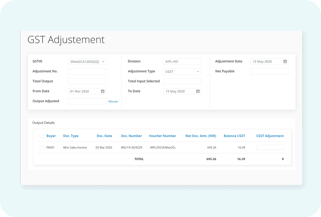This screenshot has width=321, height=217.
Task: Click the Total Output text field
Action: point(87,81)
